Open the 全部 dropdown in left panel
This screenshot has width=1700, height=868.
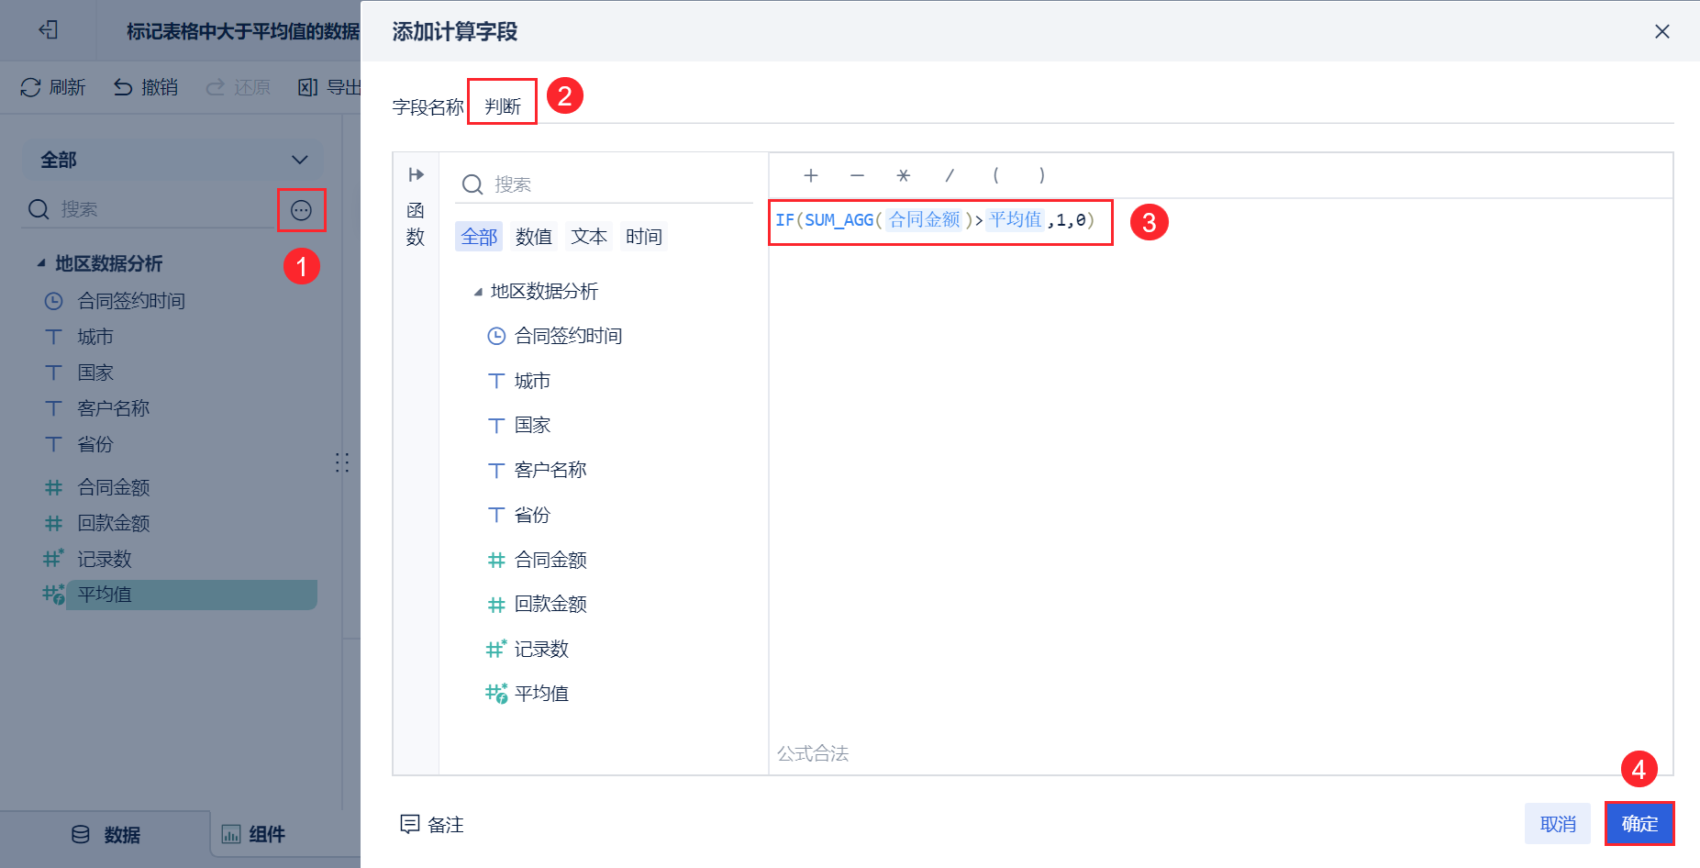pos(173,160)
